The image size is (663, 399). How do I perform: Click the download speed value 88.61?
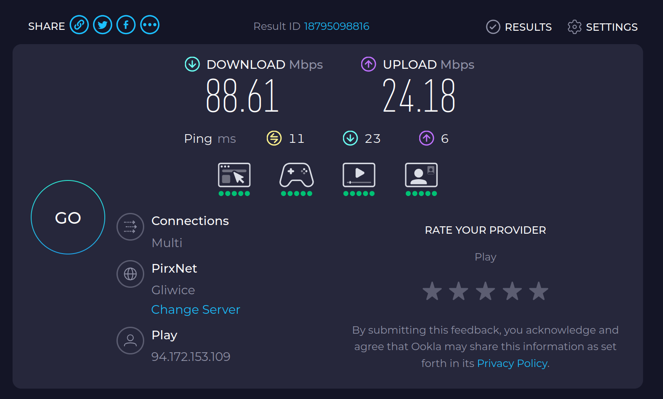pyautogui.click(x=243, y=96)
